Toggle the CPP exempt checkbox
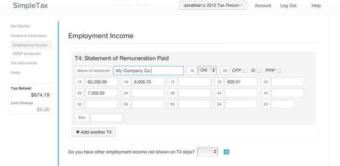340x166 pixels. 245,71
